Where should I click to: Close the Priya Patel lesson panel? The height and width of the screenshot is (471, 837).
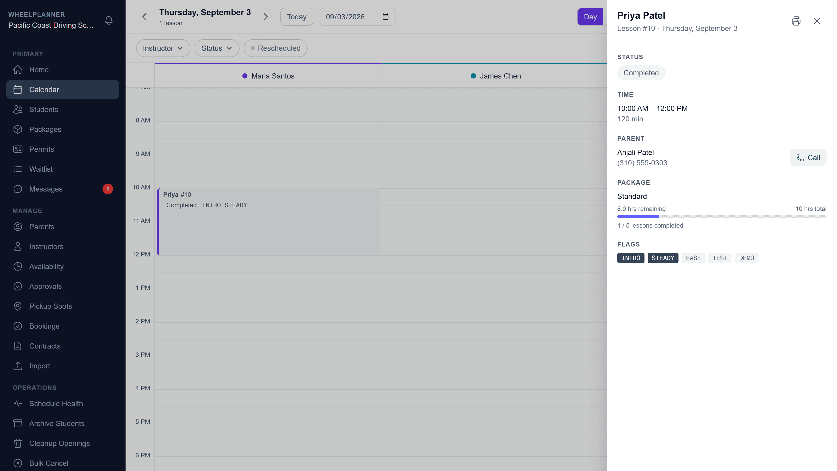(817, 21)
